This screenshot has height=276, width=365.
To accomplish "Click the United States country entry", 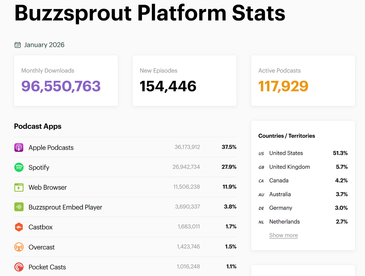I will 303,153.
